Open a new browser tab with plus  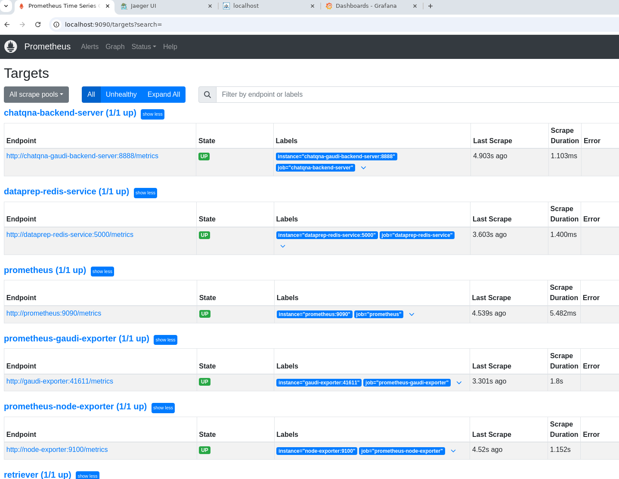tap(430, 6)
